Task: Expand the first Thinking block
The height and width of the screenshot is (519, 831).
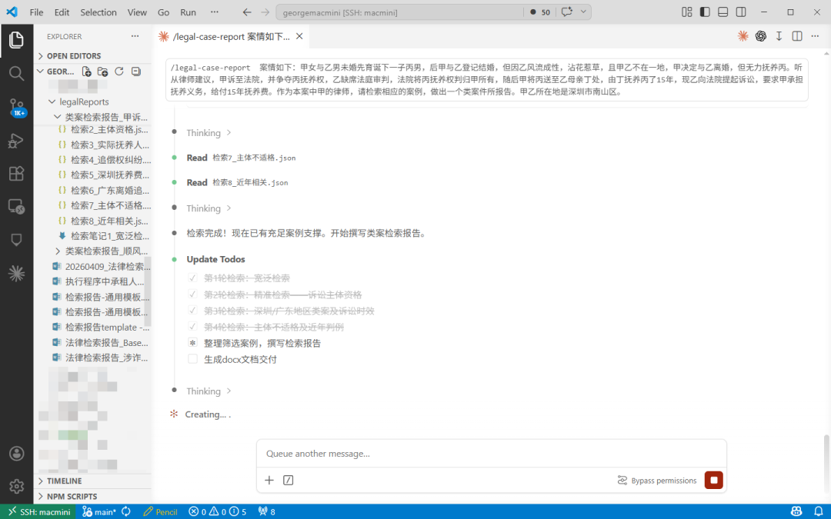Action: pos(209,133)
